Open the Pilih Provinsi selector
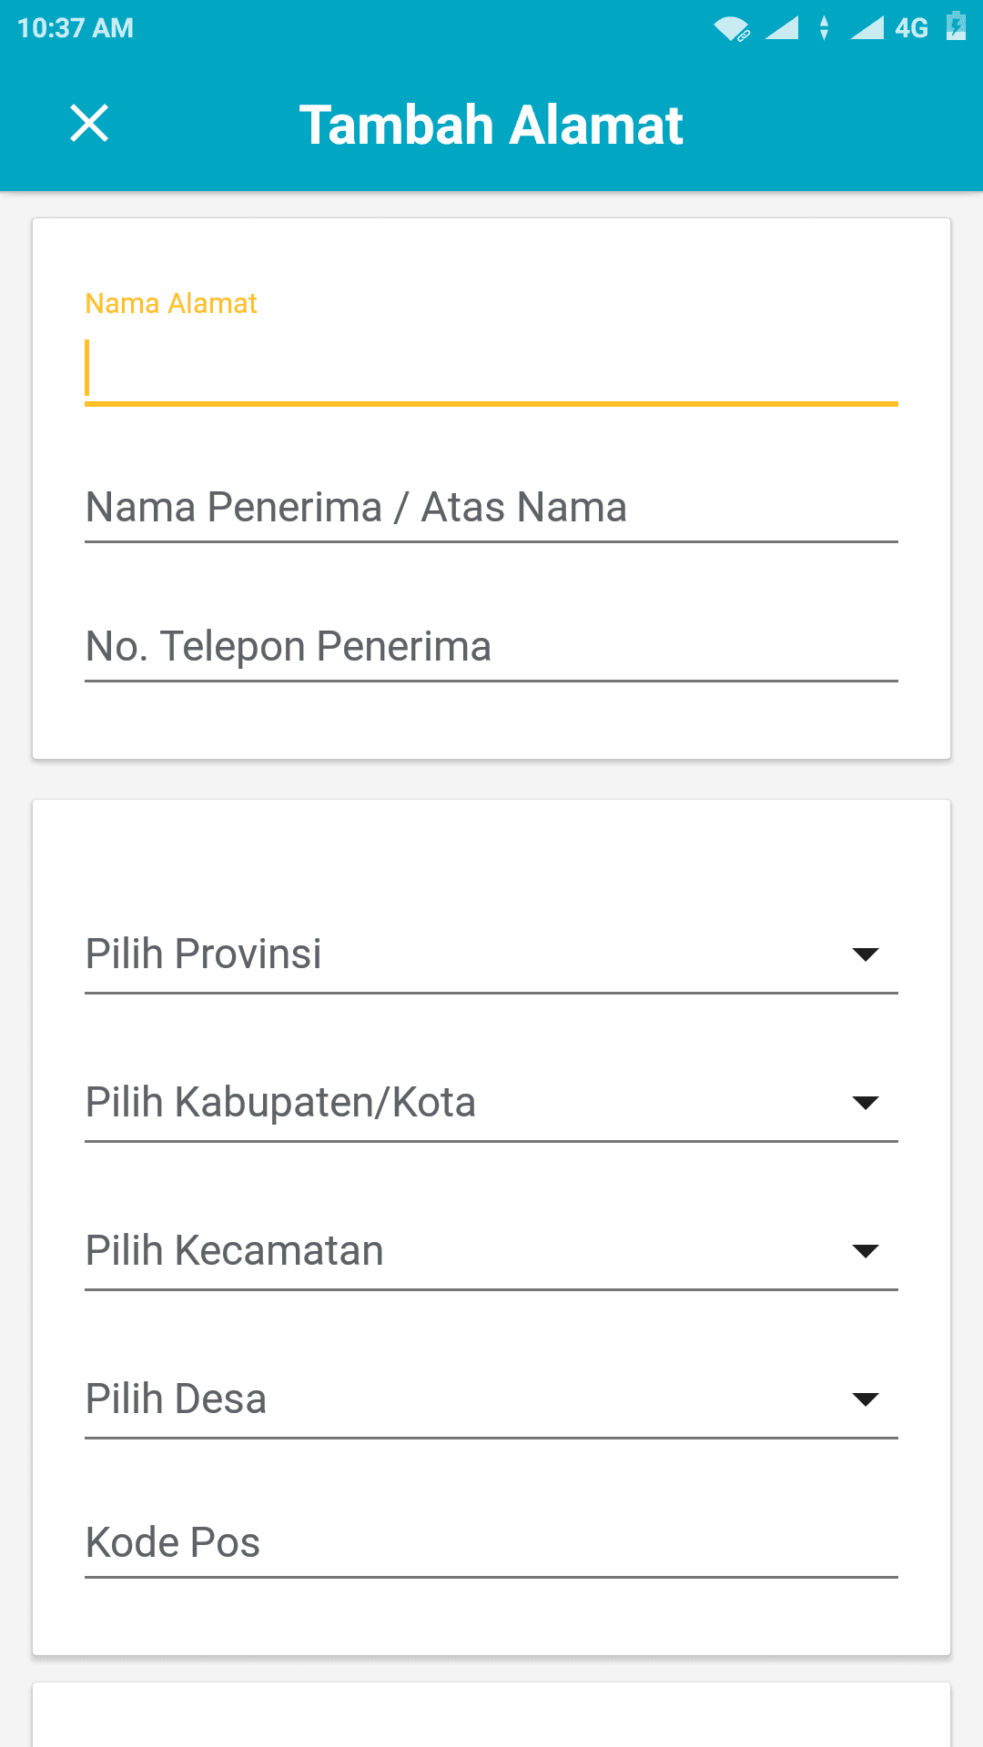The image size is (983, 1747). (x=491, y=954)
